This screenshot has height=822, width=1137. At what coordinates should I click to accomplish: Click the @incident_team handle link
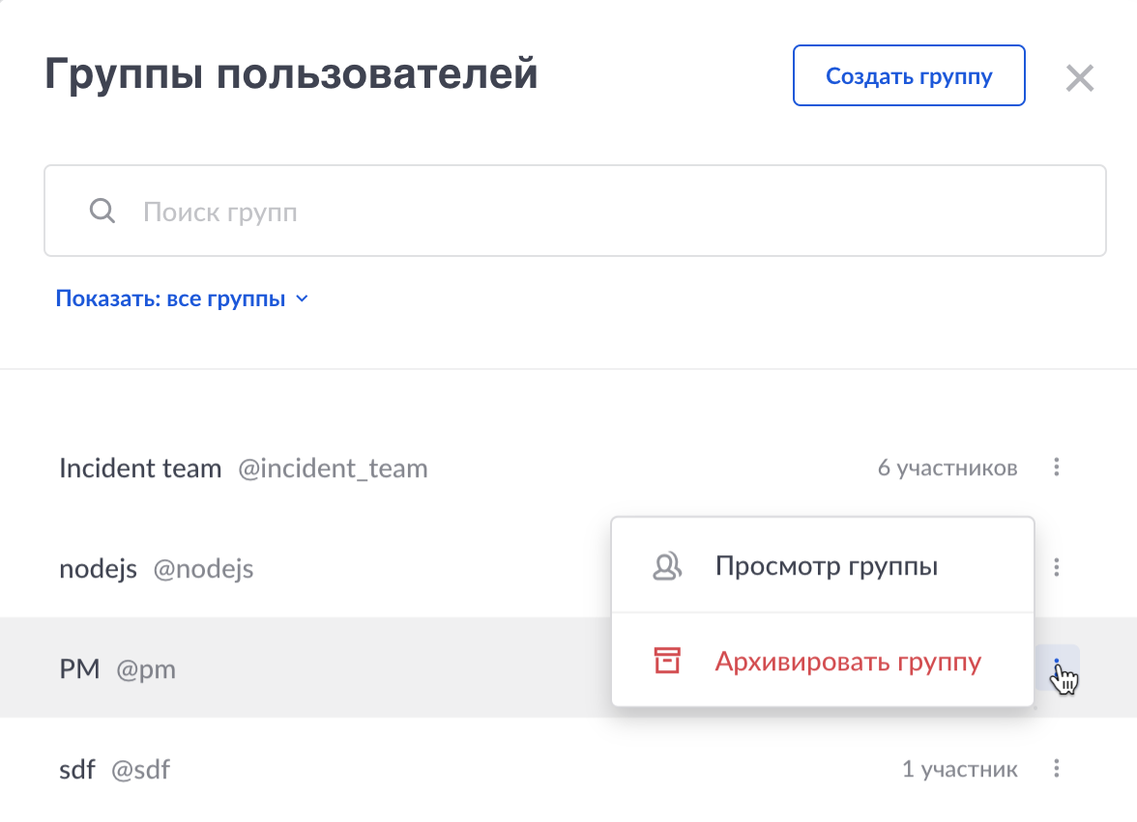[x=333, y=468]
